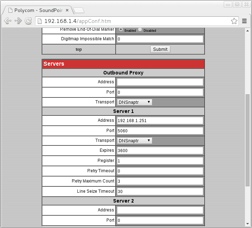Click the Server 2 Port field

(160, 220)
